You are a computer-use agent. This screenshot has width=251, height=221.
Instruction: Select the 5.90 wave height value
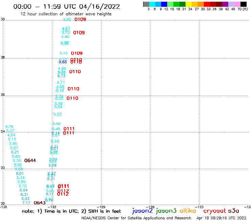[13, 143]
